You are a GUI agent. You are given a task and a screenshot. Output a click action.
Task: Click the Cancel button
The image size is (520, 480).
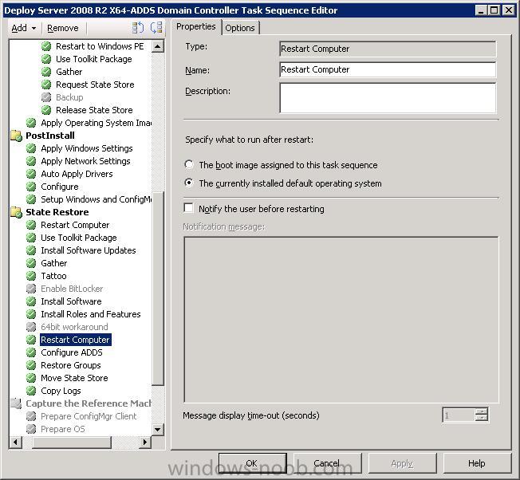(327, 463)
